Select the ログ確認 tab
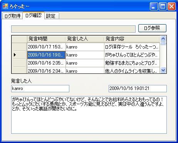This screenshot has height=143, width=178. (34, 15)
